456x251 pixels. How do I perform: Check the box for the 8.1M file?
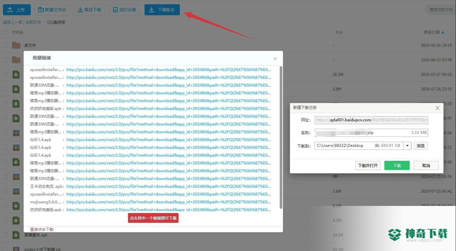5,206
